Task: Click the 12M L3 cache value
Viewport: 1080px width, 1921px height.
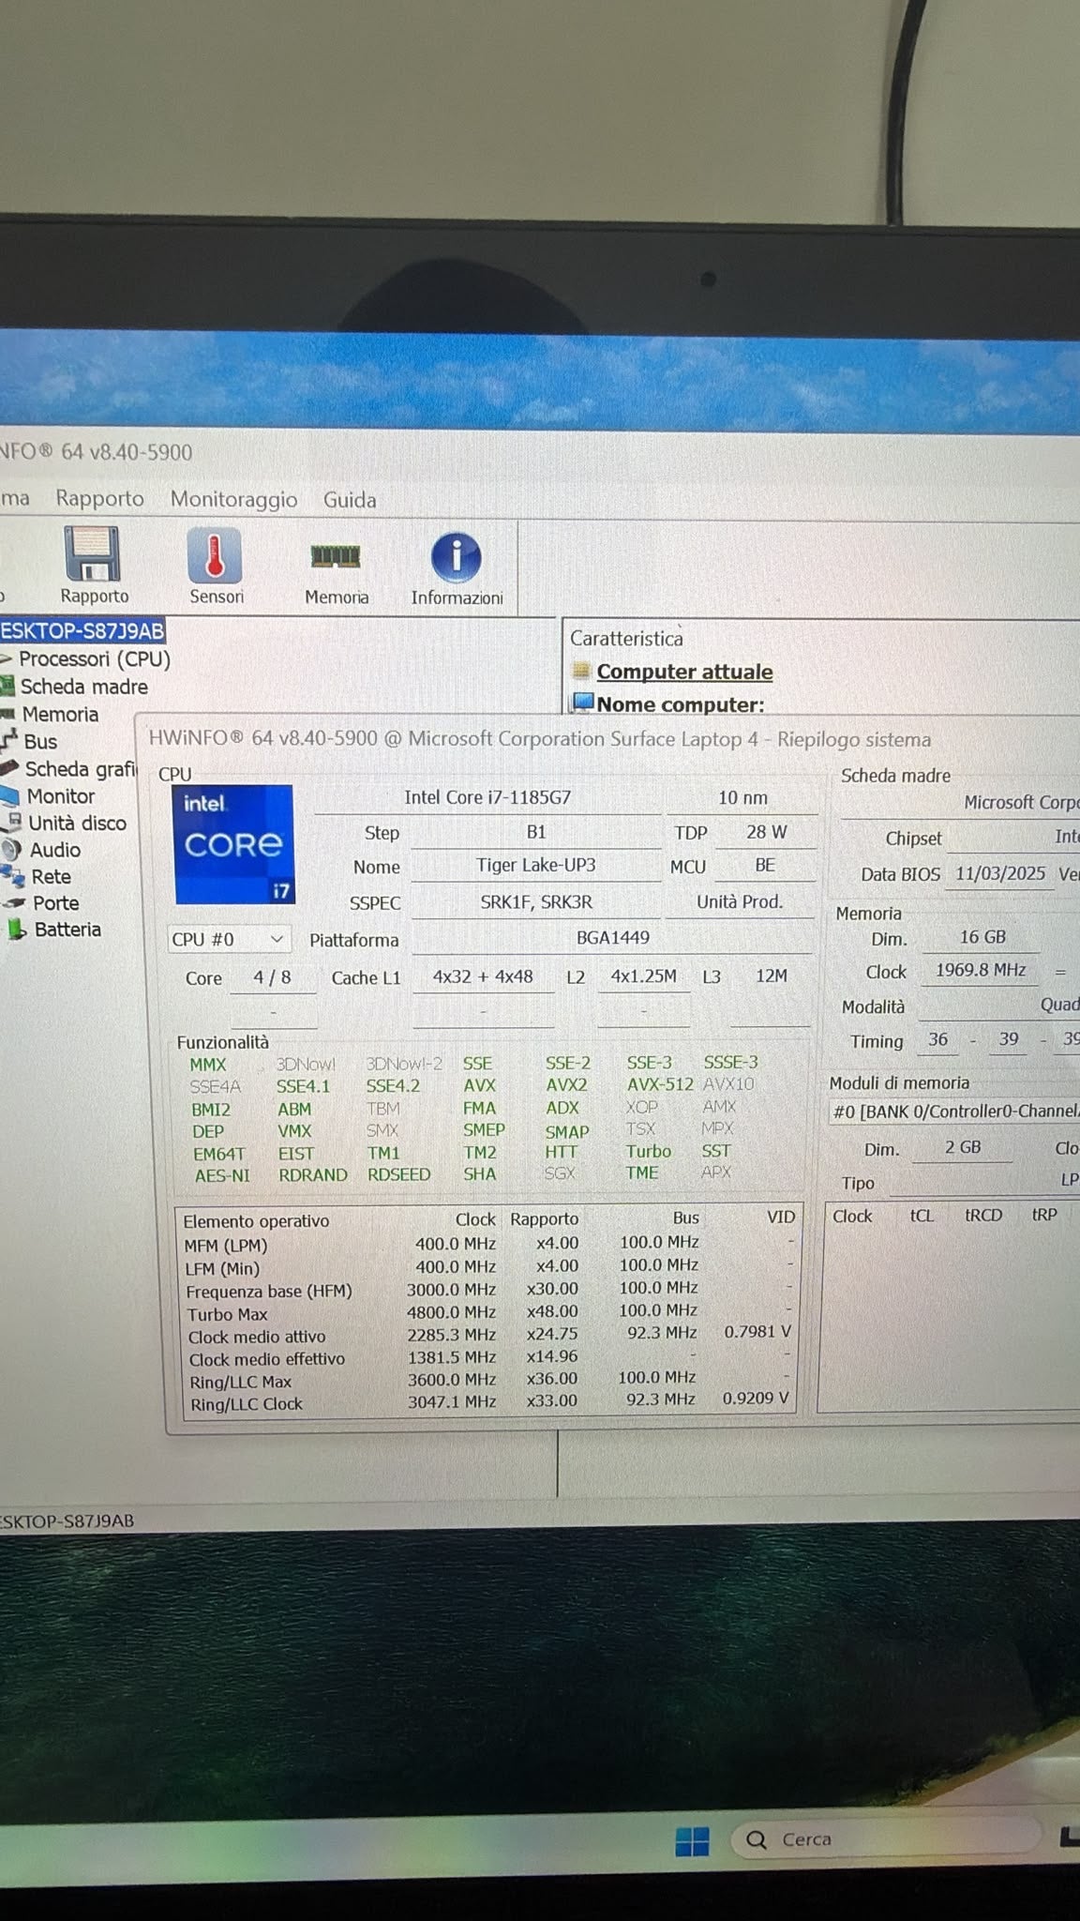Action: point(771,976)
